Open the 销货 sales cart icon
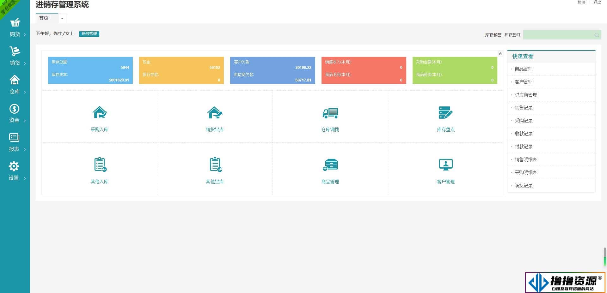This screenshot has width=607, height=293. (15, 51)
